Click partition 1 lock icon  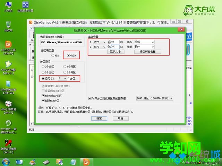pos(109,42)
